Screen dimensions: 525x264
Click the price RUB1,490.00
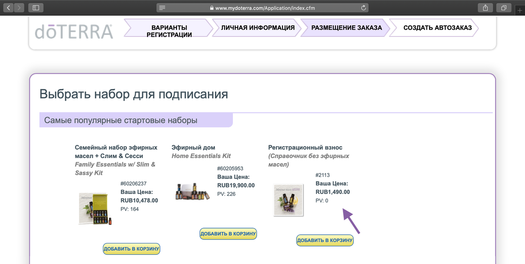tap(332, 192)
